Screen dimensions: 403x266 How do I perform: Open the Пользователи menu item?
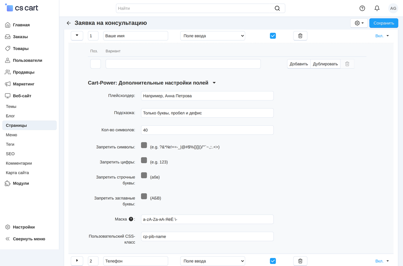pyautogui.click(x=28, y=60)
